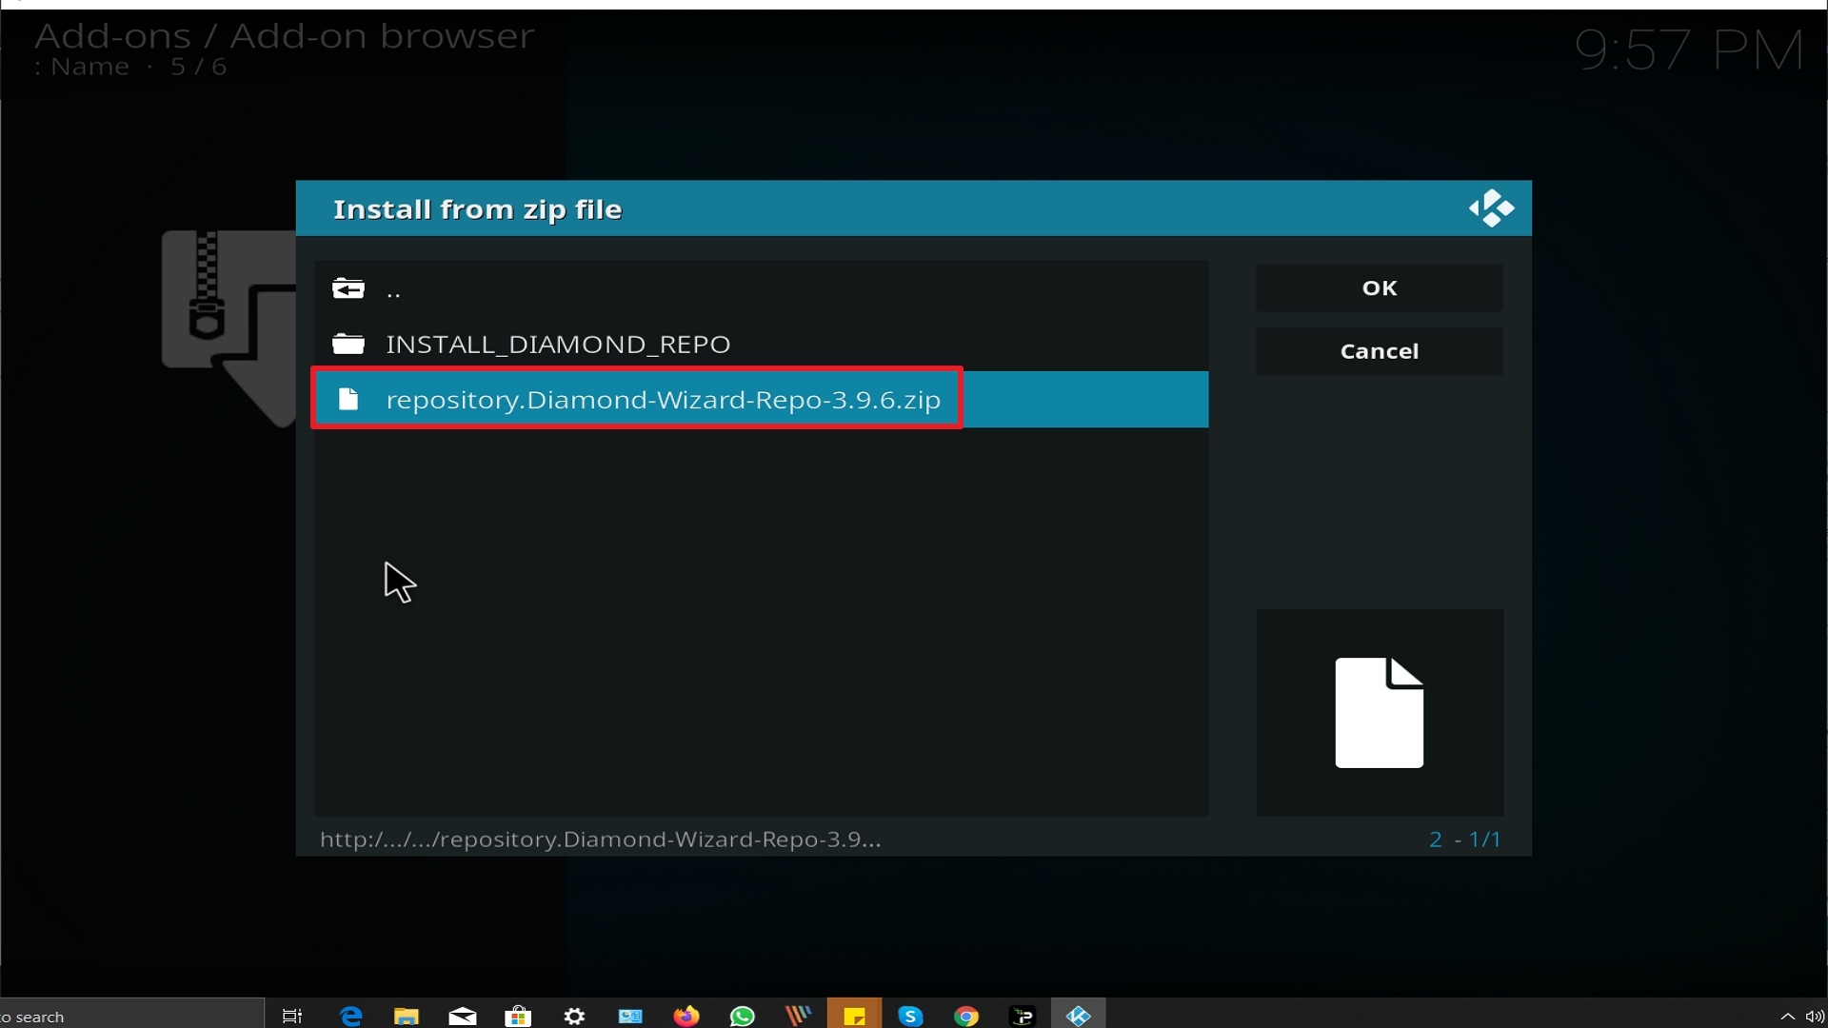Click the INSTALL_DIAMOND_REPO folder icon
The width and height of the screenshot is (1828, 1028).
[348, 344]
